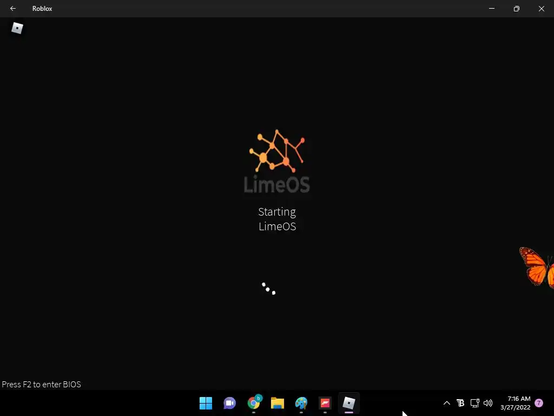Open the Windows Start menu
The height and width of the screenshot is (416, 554).
pyautogui.click(x=206, y=403)
